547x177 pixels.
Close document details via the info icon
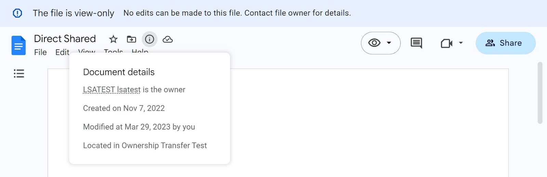coord(149,39)
